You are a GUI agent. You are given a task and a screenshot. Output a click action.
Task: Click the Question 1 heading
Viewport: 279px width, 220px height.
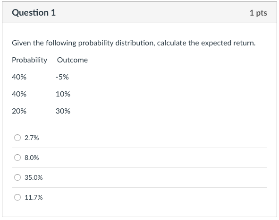coord(34,13)
